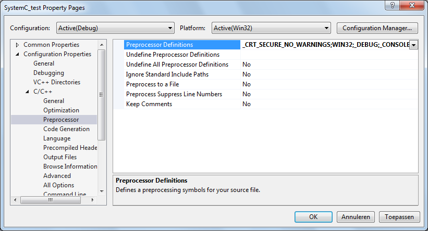The width and height of the screenshot is (428, 231).
Task: Select Debugging in the properties tree
Action: (x=48, y=73)
